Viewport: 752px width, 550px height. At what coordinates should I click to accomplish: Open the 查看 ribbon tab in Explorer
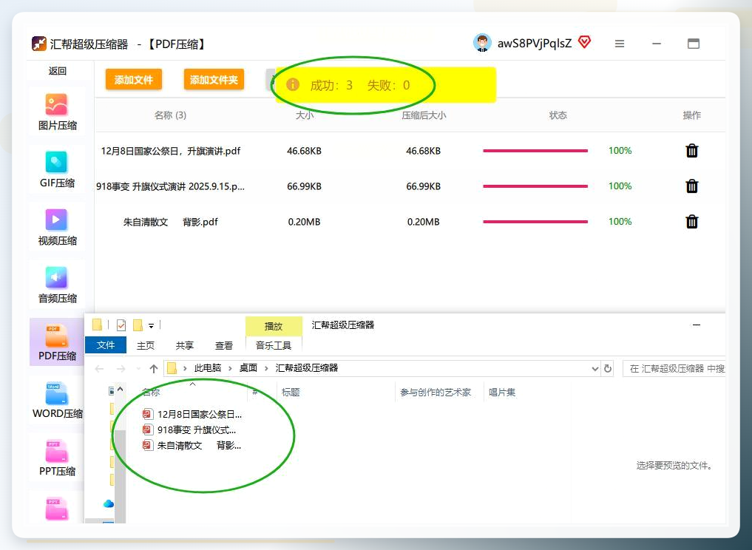(223, 345)
